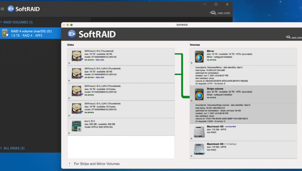Expand details for the Apple SSD disk
This screenshot has width=302, height=171.
click(x=69, y=133)
